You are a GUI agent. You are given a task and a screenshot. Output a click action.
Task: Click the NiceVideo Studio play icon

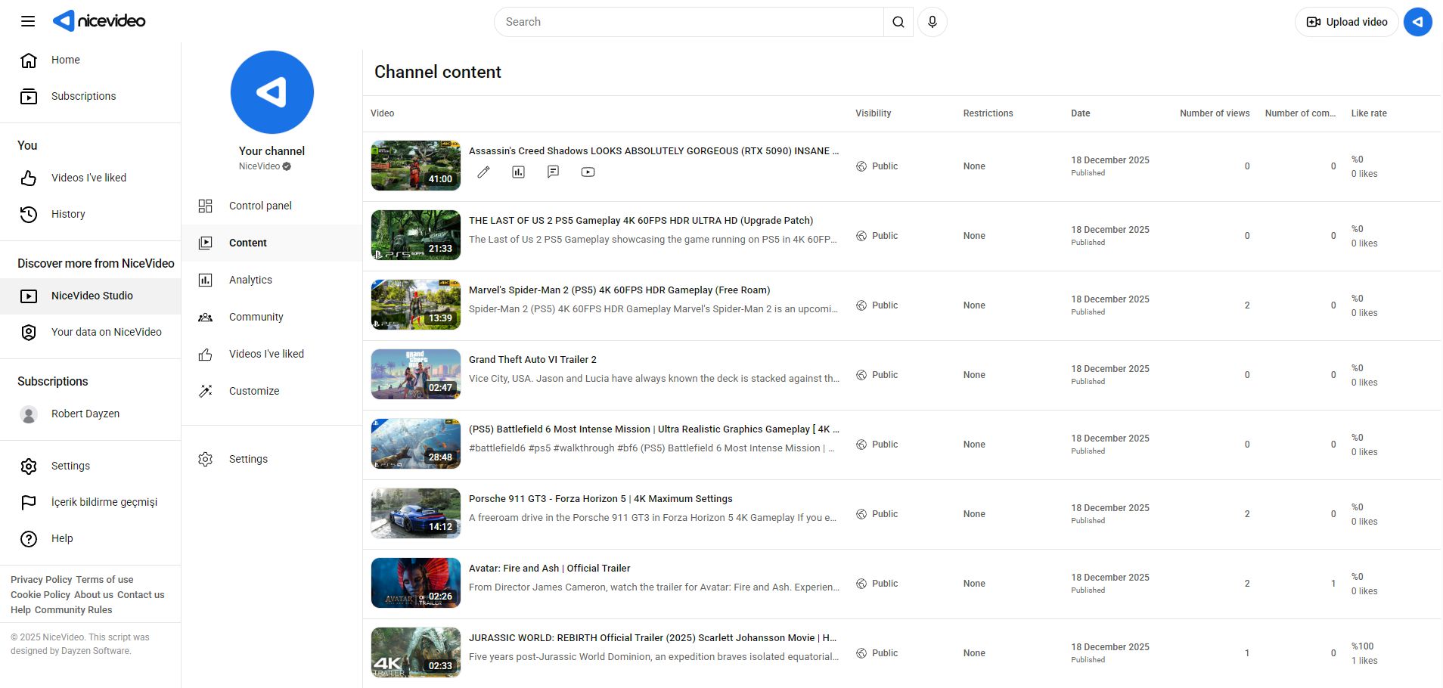point(29,296)
